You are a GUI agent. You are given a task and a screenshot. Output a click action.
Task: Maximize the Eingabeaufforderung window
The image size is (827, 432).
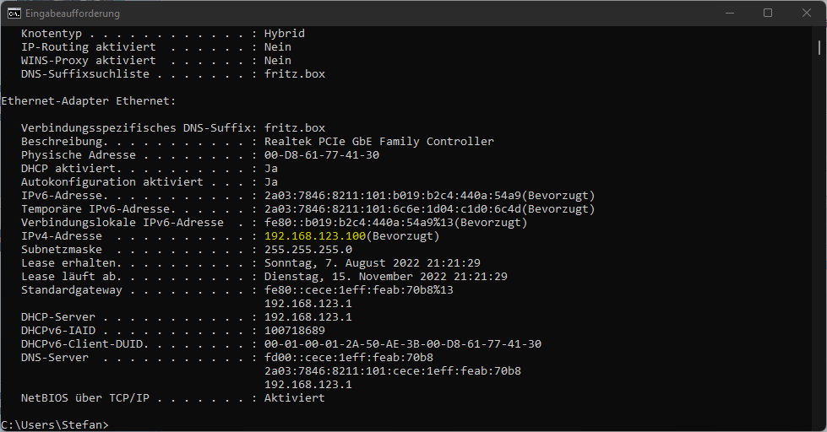[768, 13]
